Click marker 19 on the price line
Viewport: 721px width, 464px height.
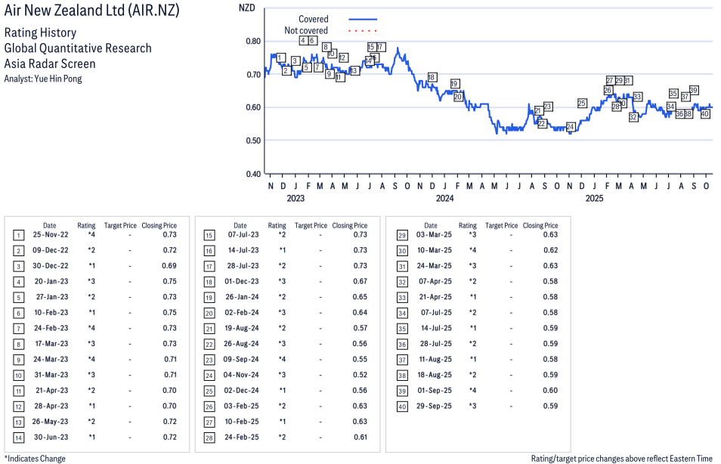click(x=455, y=83)
